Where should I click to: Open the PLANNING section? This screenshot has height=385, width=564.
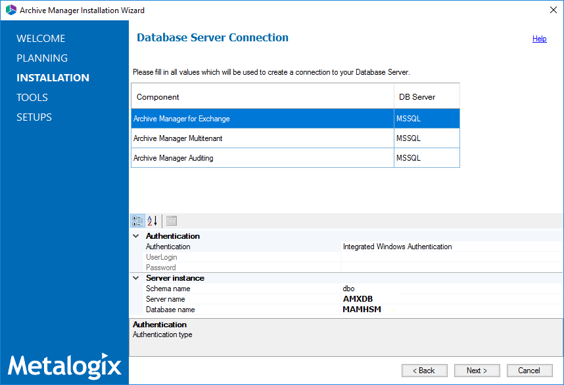[42, 58]
